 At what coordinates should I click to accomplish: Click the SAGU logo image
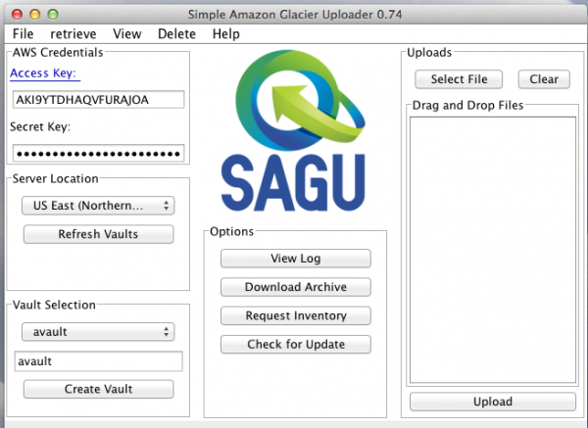[x=293, y=131]
